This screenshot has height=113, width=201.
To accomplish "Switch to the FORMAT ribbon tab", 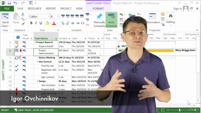I will (98, 8).
